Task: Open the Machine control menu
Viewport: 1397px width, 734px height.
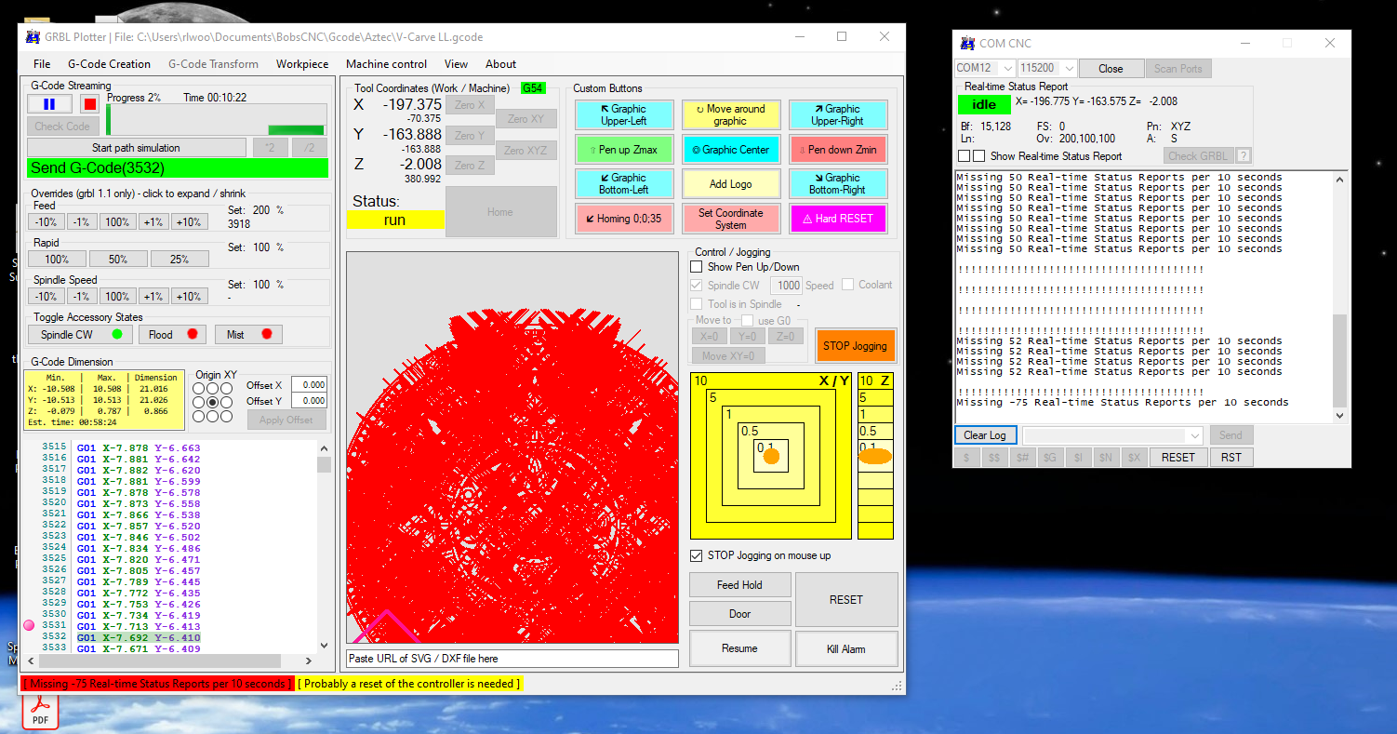Action: pos(386,64)
